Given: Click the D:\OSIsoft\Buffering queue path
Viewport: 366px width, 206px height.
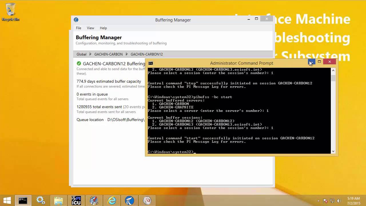Looking at the screenshot, I should point(126,120).
